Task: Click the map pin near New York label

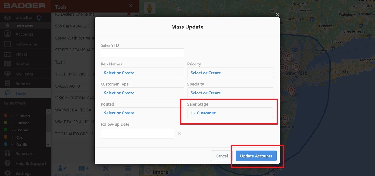Action: [296, 67]
